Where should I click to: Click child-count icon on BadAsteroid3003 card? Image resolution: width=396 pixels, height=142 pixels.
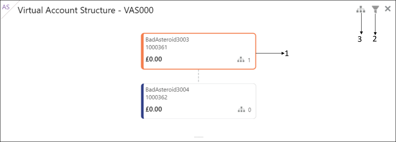241,60
